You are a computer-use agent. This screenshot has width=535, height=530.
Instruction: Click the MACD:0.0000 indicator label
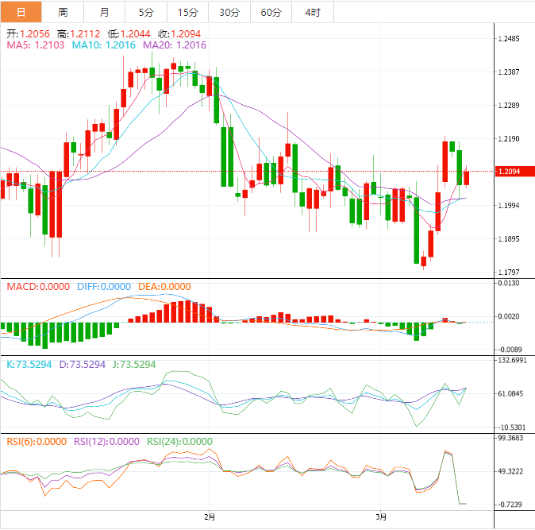tap(38, 287)
